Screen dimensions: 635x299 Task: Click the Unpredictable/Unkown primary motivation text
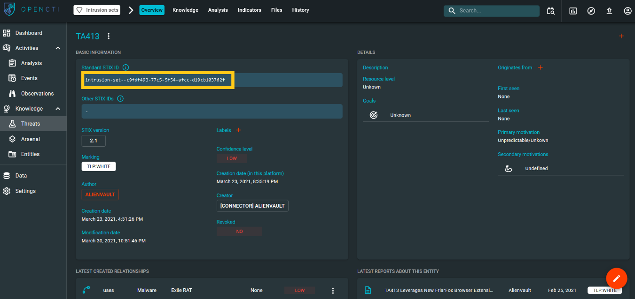[523, 140]
